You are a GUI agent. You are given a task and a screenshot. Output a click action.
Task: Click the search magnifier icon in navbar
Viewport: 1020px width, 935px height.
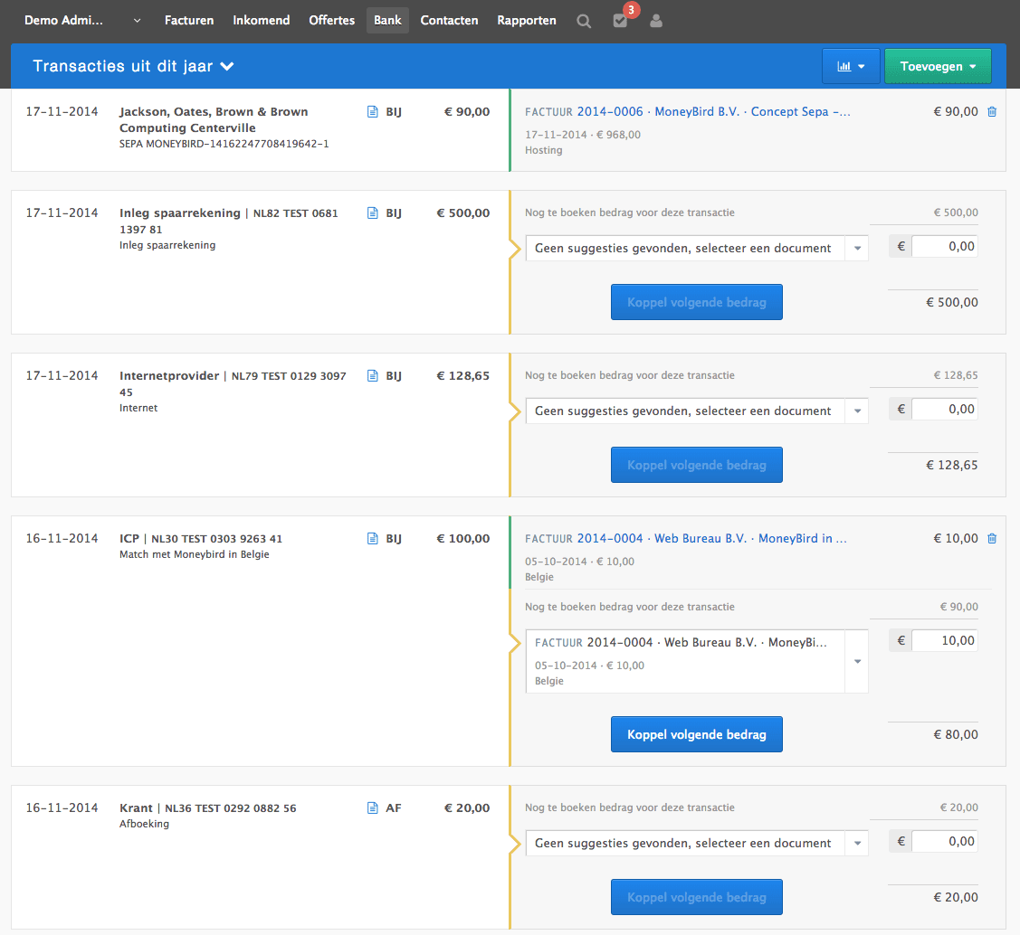pos(584,21)
